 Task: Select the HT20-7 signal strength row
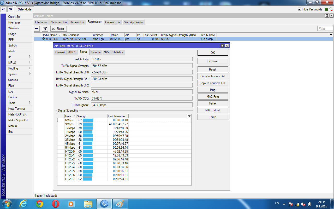[97, 179]
